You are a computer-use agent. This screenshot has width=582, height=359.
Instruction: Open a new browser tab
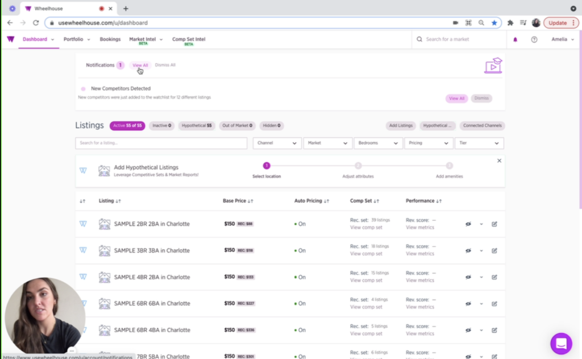click(126, 9)
